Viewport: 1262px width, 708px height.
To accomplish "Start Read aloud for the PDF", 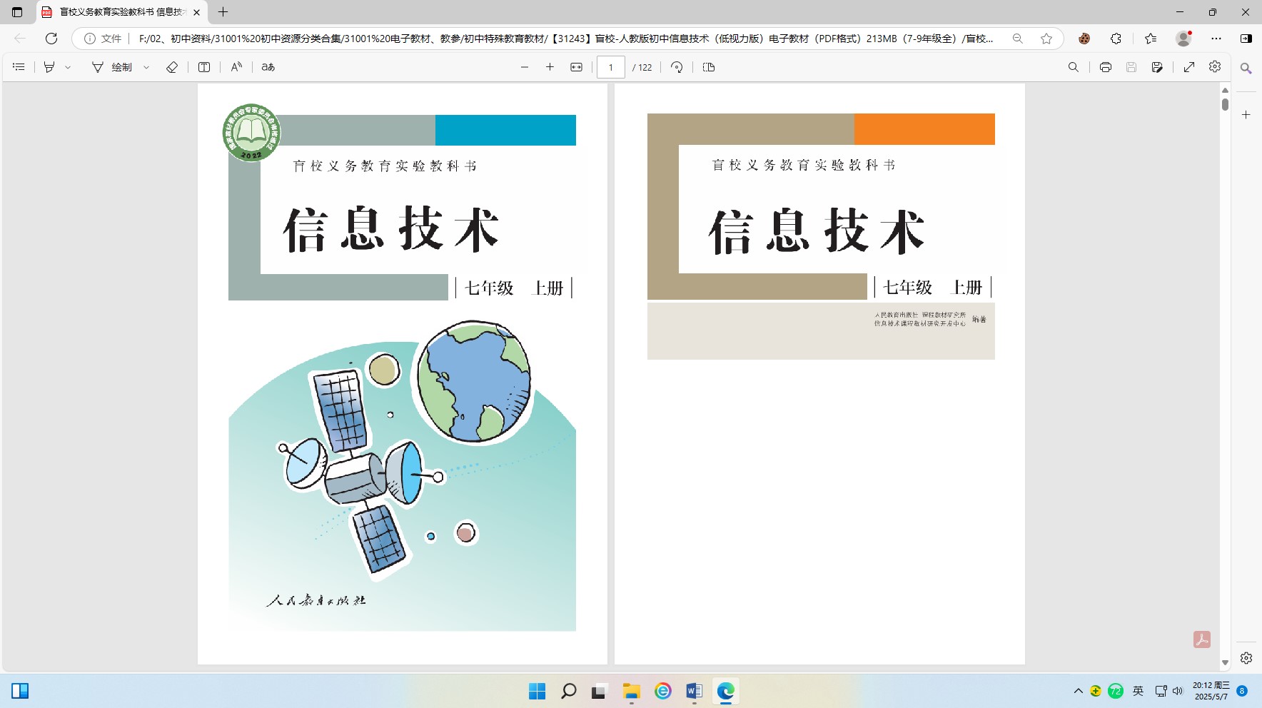I will [x=236, y=67].
